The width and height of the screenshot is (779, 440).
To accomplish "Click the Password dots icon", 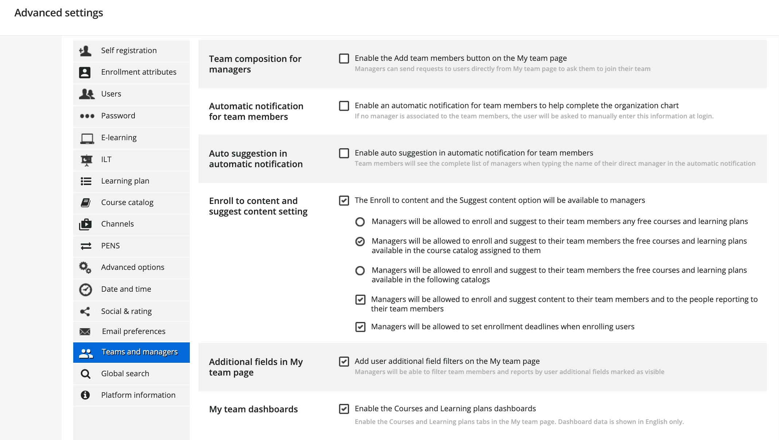I will tap(87, 116).
